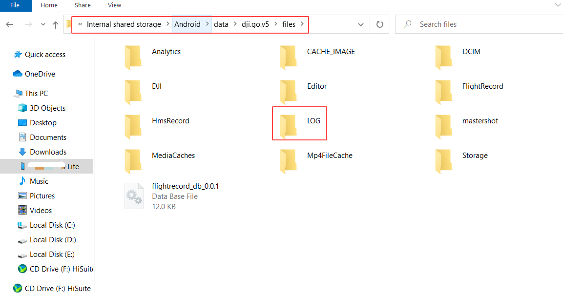Open the CACHE_IMAGE folder
Image resolution: width=563 pixels, height=293 pixels.
[330, 52]
